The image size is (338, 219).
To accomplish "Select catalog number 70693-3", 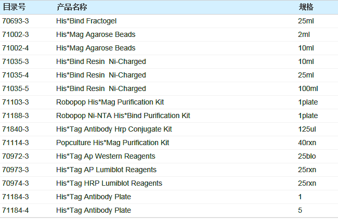I will (16, 21).
